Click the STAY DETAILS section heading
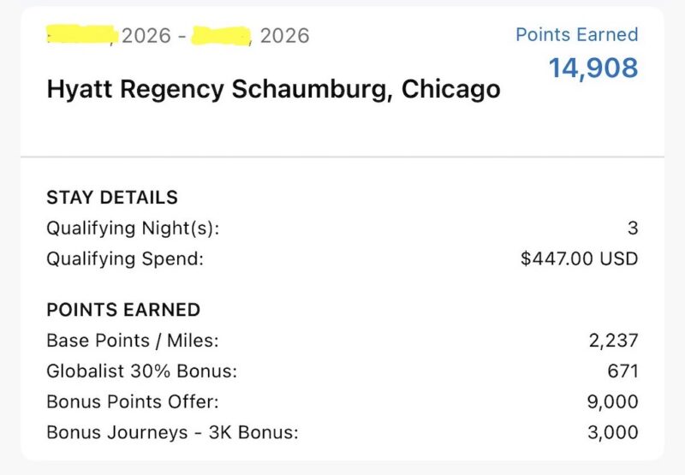This screenshot has width=685, height=475. coord(112,198)
